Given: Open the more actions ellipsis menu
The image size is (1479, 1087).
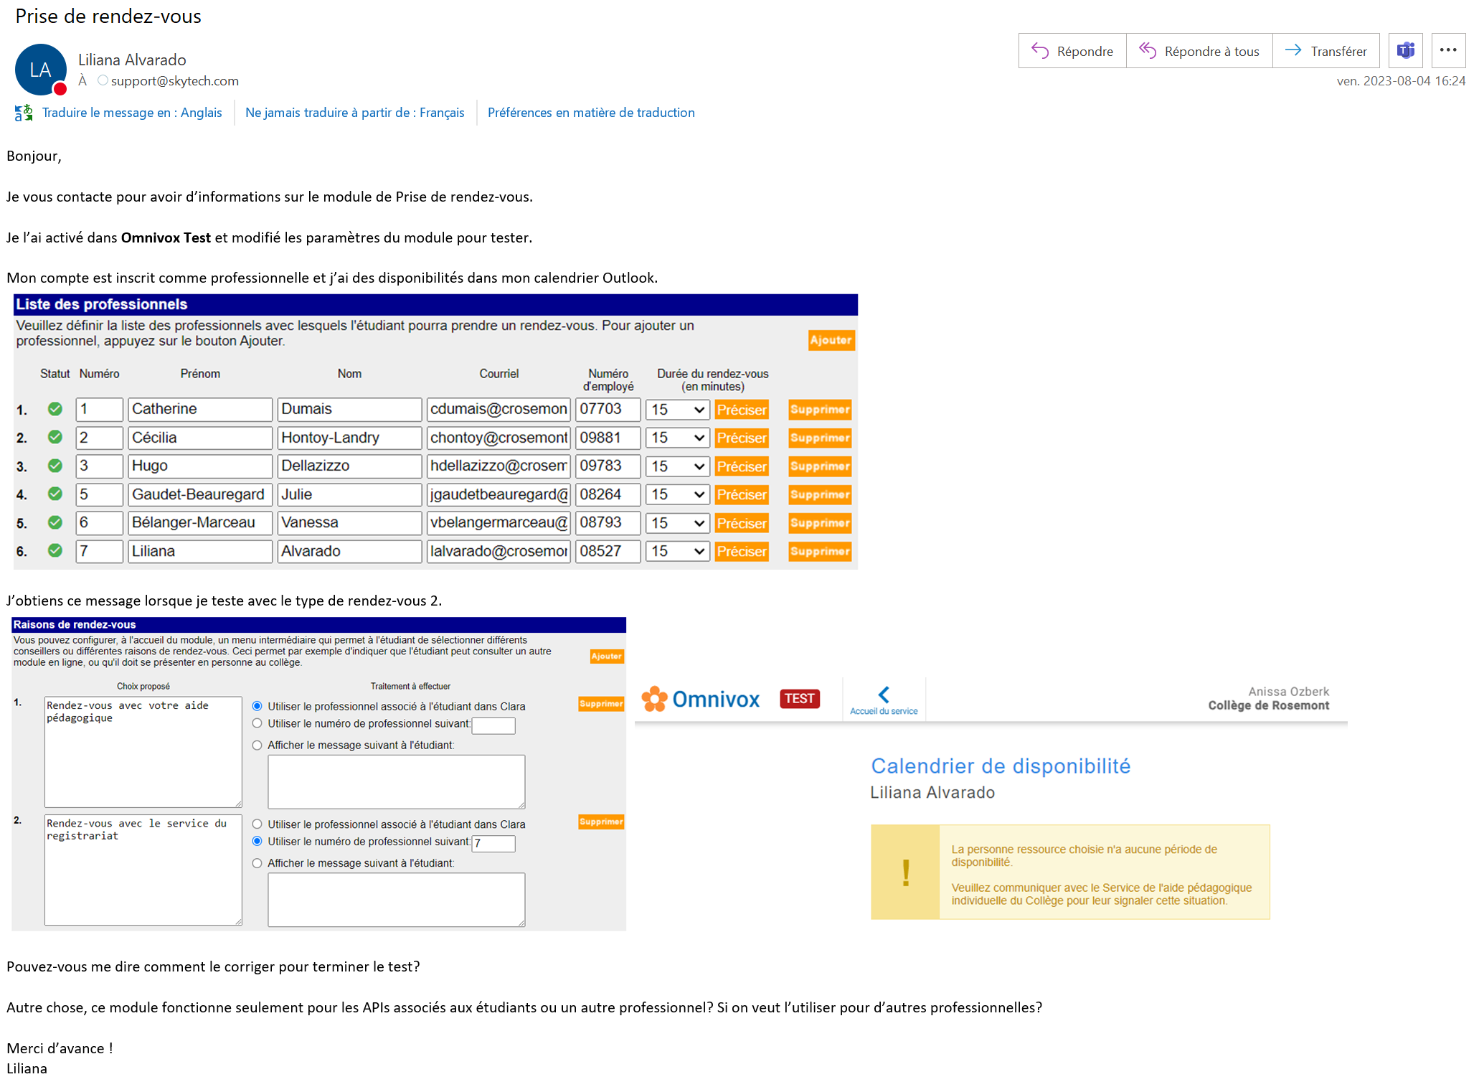Looking at the screenshot, I should tap(1447, 51).
